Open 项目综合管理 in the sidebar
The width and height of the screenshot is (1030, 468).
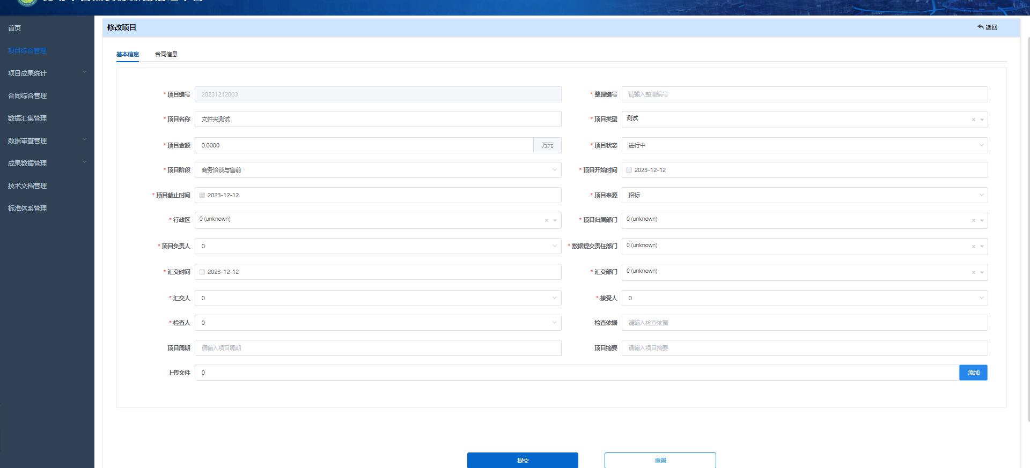(x=27, y=50)
